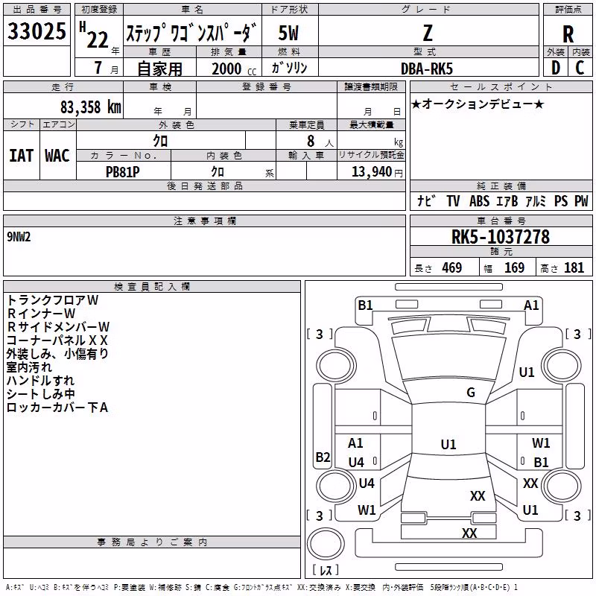Click the front-left wheel circle on diagram
The height and width of the screenshot is (596, 596).
336,367
